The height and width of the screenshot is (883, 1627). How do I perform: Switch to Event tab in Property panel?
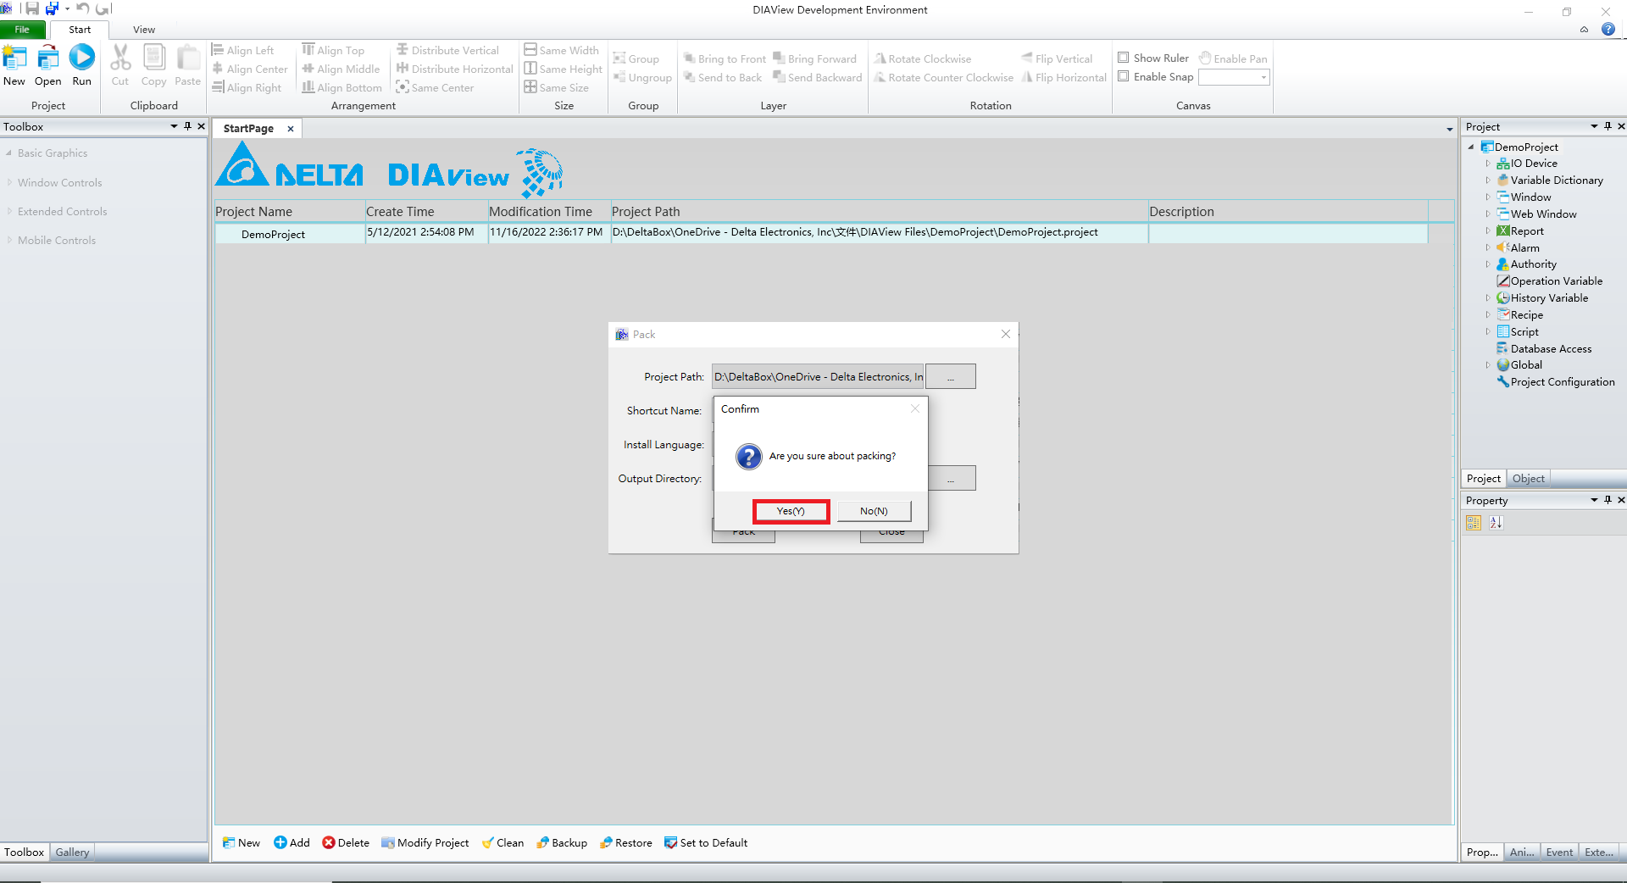pyautogui.click(x=1558, y=852)
